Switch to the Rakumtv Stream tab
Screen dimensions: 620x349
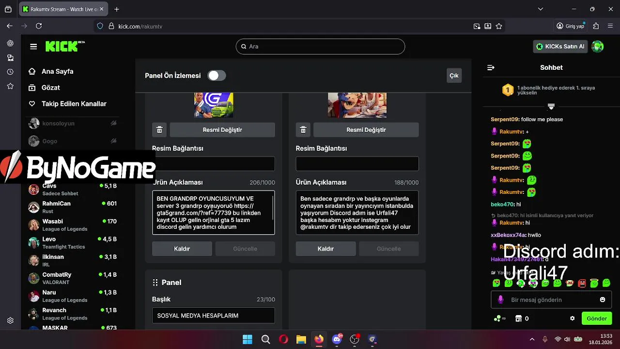63,9
